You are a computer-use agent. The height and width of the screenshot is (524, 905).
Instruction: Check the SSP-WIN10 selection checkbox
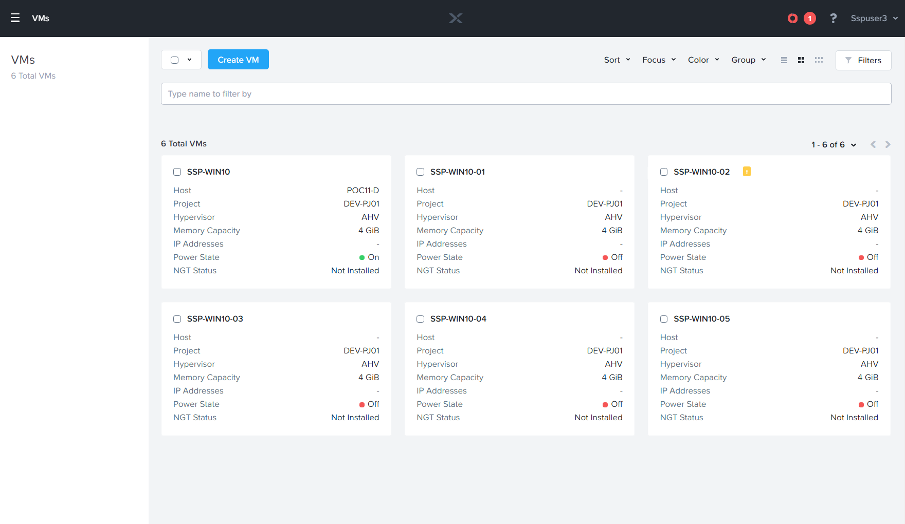click(177, 172)
